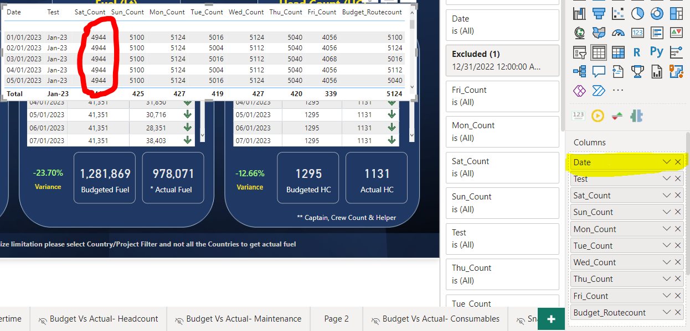Choose the scatter chart visual
Screen dimensions: 690x331
click(618, 13)
